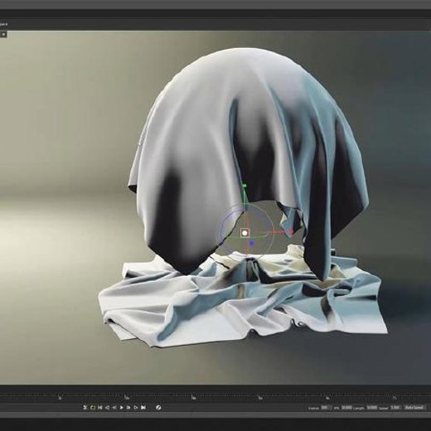Image resolution: width=431 pixels, height=431 pixels.
Task: Step forward one frame
Action: pyautogui.click(x=128, y=408)
